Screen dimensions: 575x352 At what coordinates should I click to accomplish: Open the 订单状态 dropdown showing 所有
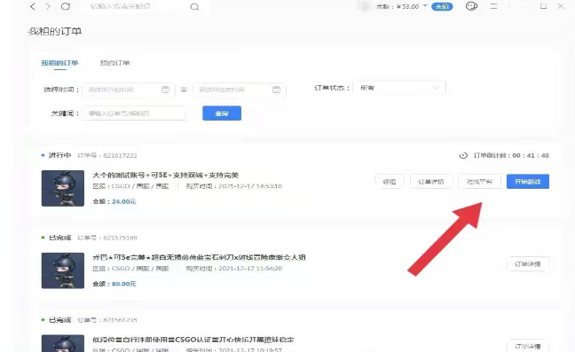point(399,88)
